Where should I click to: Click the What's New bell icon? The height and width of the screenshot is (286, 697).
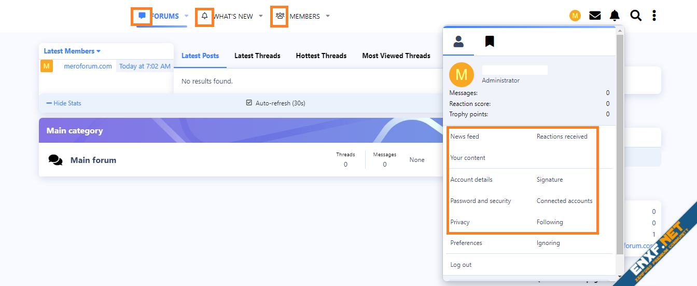pyautogui.click(x=204, y=16)
